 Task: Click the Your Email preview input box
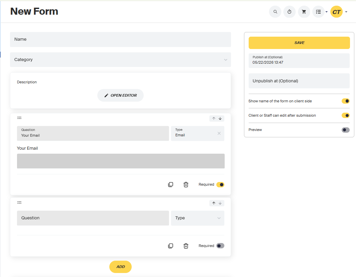[x=121, y=161]
